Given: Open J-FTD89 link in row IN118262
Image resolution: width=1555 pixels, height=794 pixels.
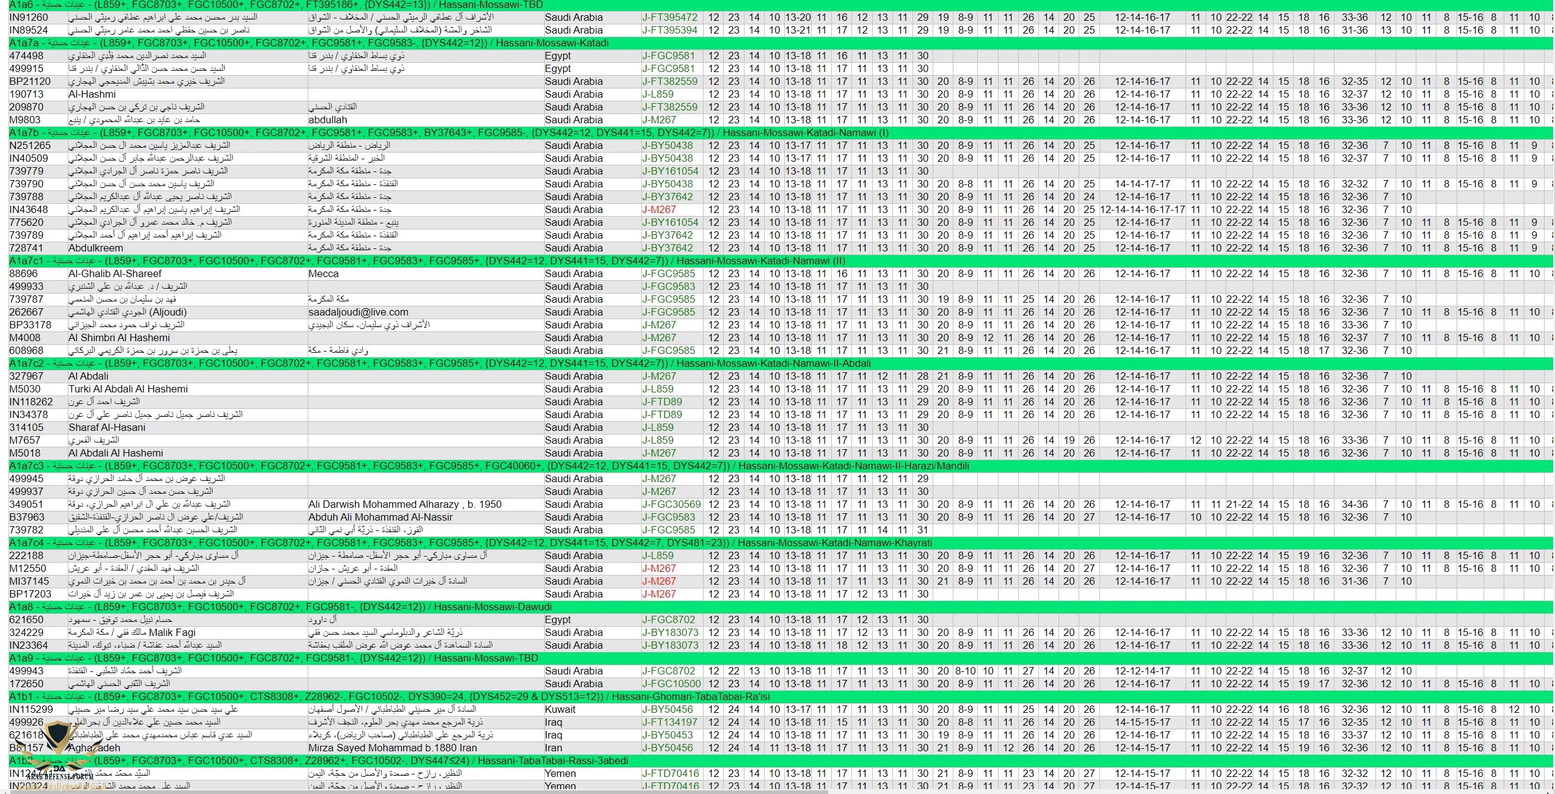Looking at the screenshot, I should [662, 402].
